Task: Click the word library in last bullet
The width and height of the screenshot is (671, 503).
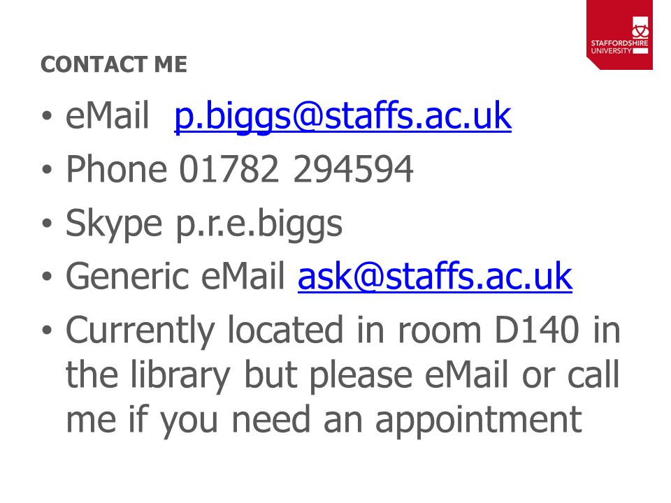Action: point(180,375)
